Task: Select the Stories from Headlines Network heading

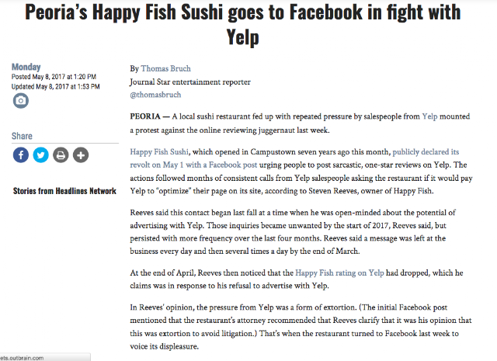Action: (64, 191)
